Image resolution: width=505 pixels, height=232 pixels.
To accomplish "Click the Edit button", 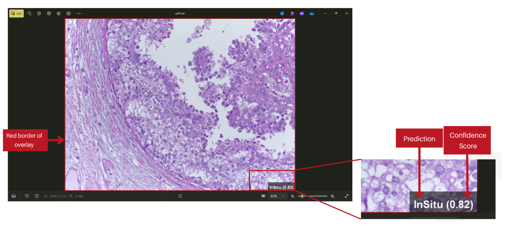I will 16,13.
